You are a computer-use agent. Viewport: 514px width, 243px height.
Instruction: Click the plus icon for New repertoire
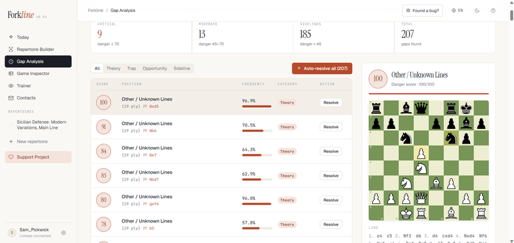point(11,142)
